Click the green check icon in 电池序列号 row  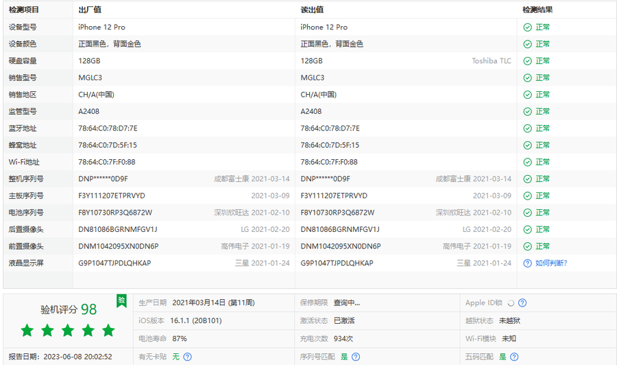click(x=527, y=213)
